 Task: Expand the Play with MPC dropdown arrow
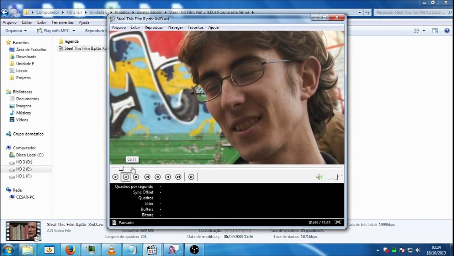[x=74, y=31]
